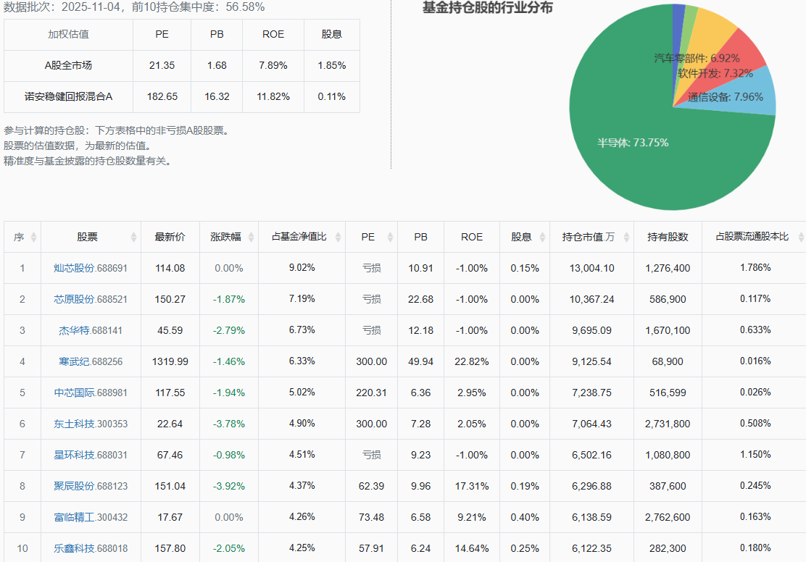Click the -3.92% change cell
The height and width of the screenshot is (562, 806).
point(229,486)
